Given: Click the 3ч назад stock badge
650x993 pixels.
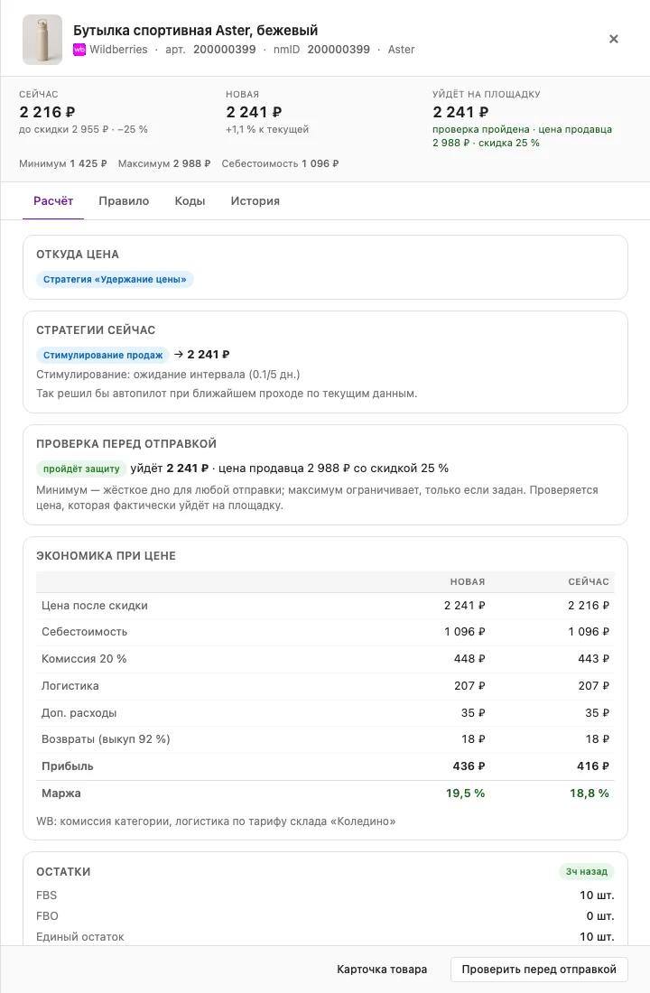Looking at the screenshot, I should pos(587,871).
